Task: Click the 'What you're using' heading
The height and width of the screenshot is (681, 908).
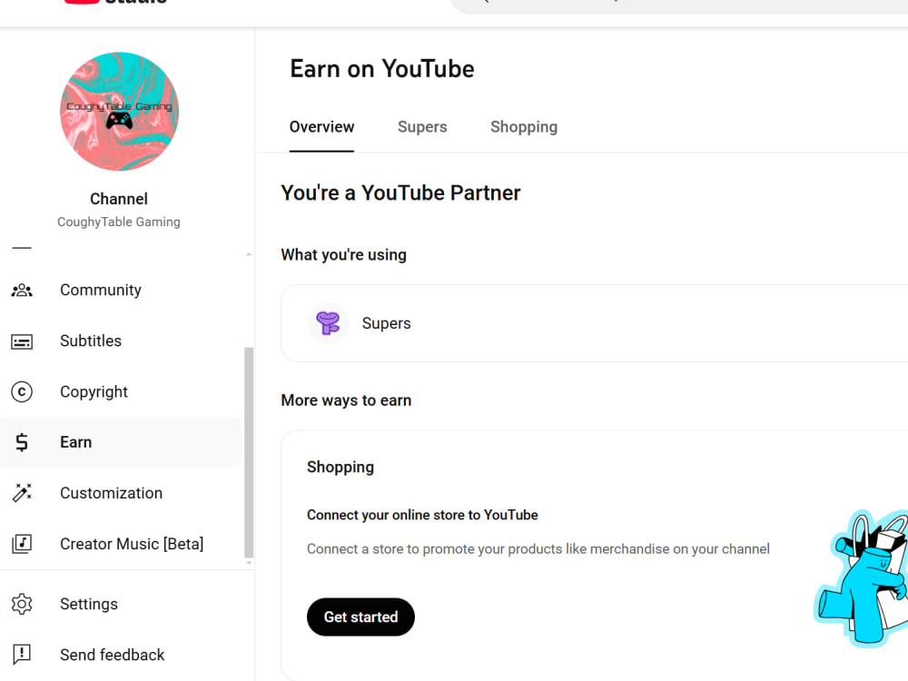Action: (343, 255)
